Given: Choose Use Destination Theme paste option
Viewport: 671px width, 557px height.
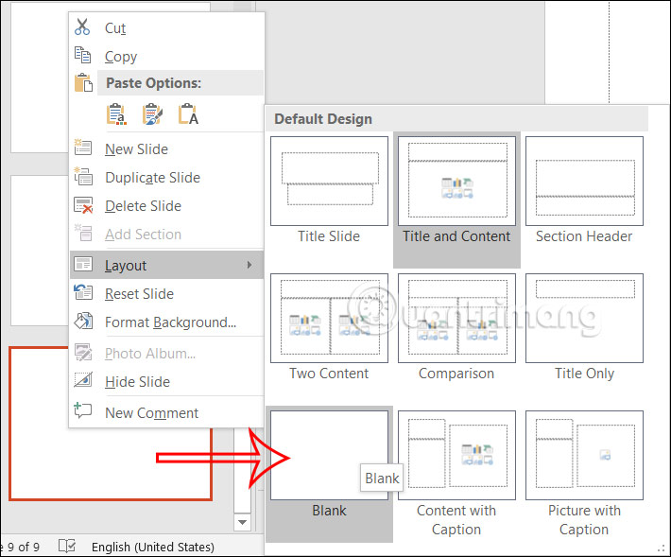Looking at the screenshot, I should tap(116, 114).
